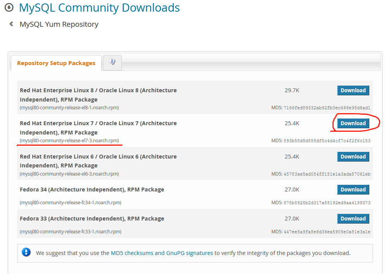Click the Red Hat Enterprise Linux 6 package title
This screenshot has width=386, height=274.
98,161
